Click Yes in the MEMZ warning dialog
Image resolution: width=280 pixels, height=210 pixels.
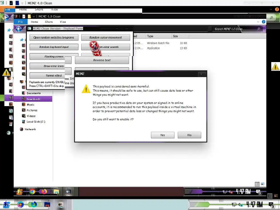[x=162, y=135]
